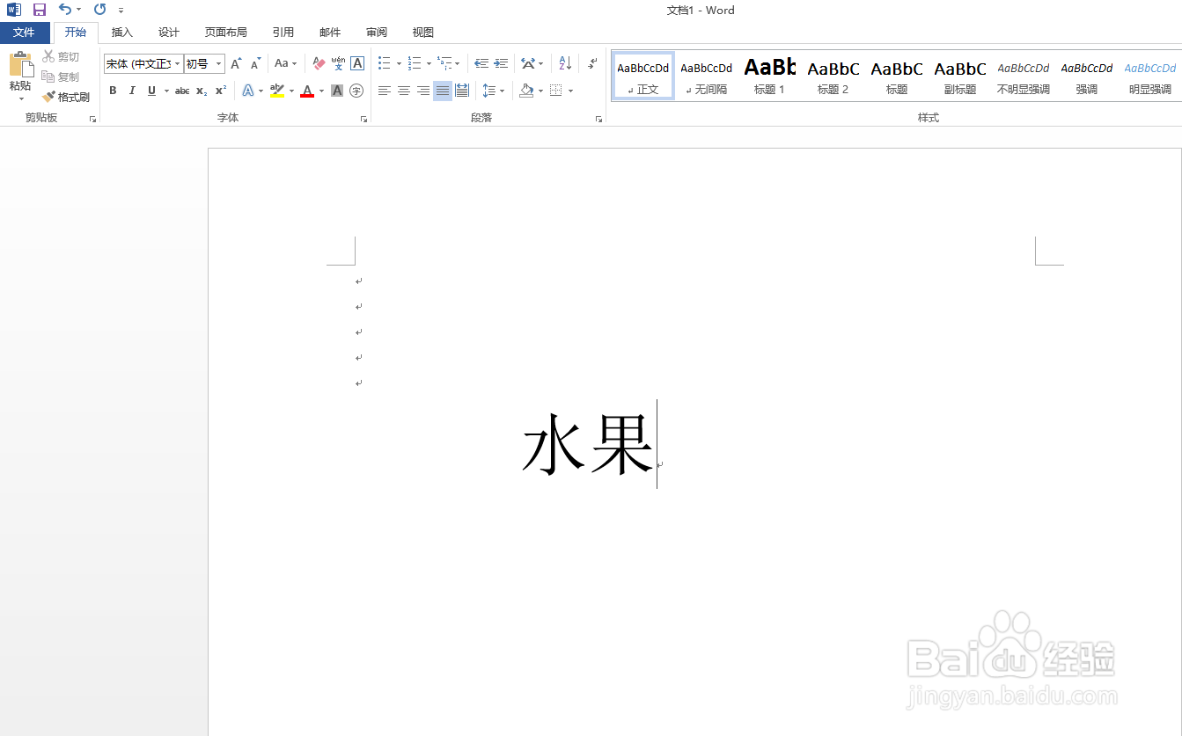The width and height of the screenshot is (1182, 736).
Task: Open the Clipboard pane launcher
Action: 92,119
